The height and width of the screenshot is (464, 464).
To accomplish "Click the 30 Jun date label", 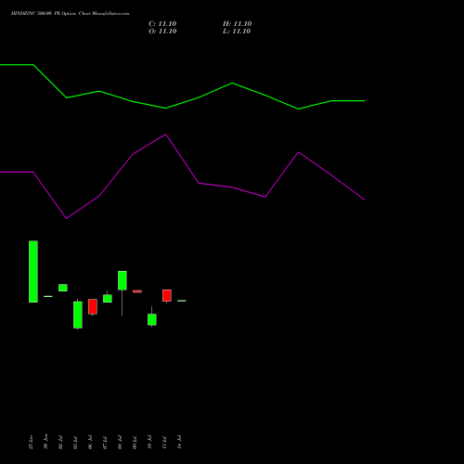I will click(x=45, y=442).
